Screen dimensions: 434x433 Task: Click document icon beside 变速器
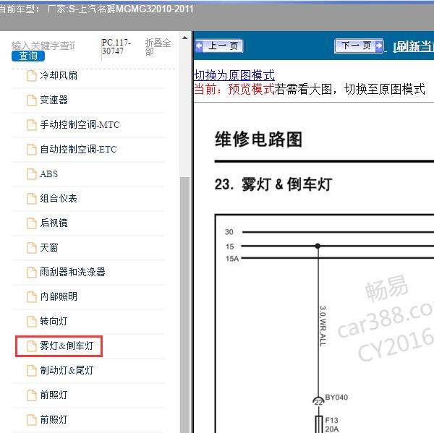(32, 100)
